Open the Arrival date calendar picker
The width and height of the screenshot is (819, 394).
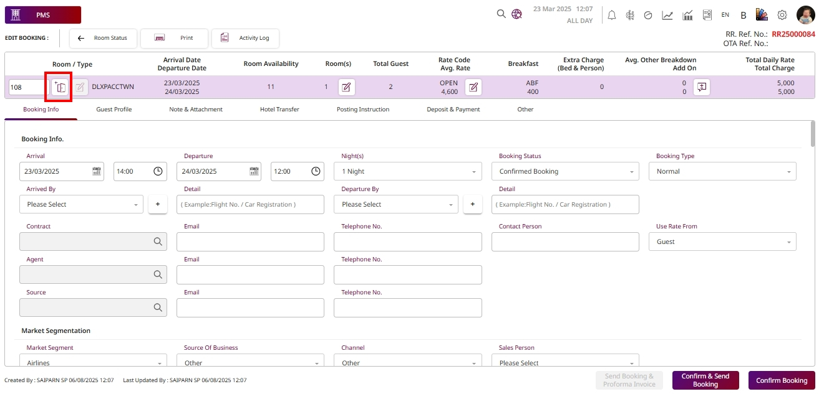[x=97, y=171]
